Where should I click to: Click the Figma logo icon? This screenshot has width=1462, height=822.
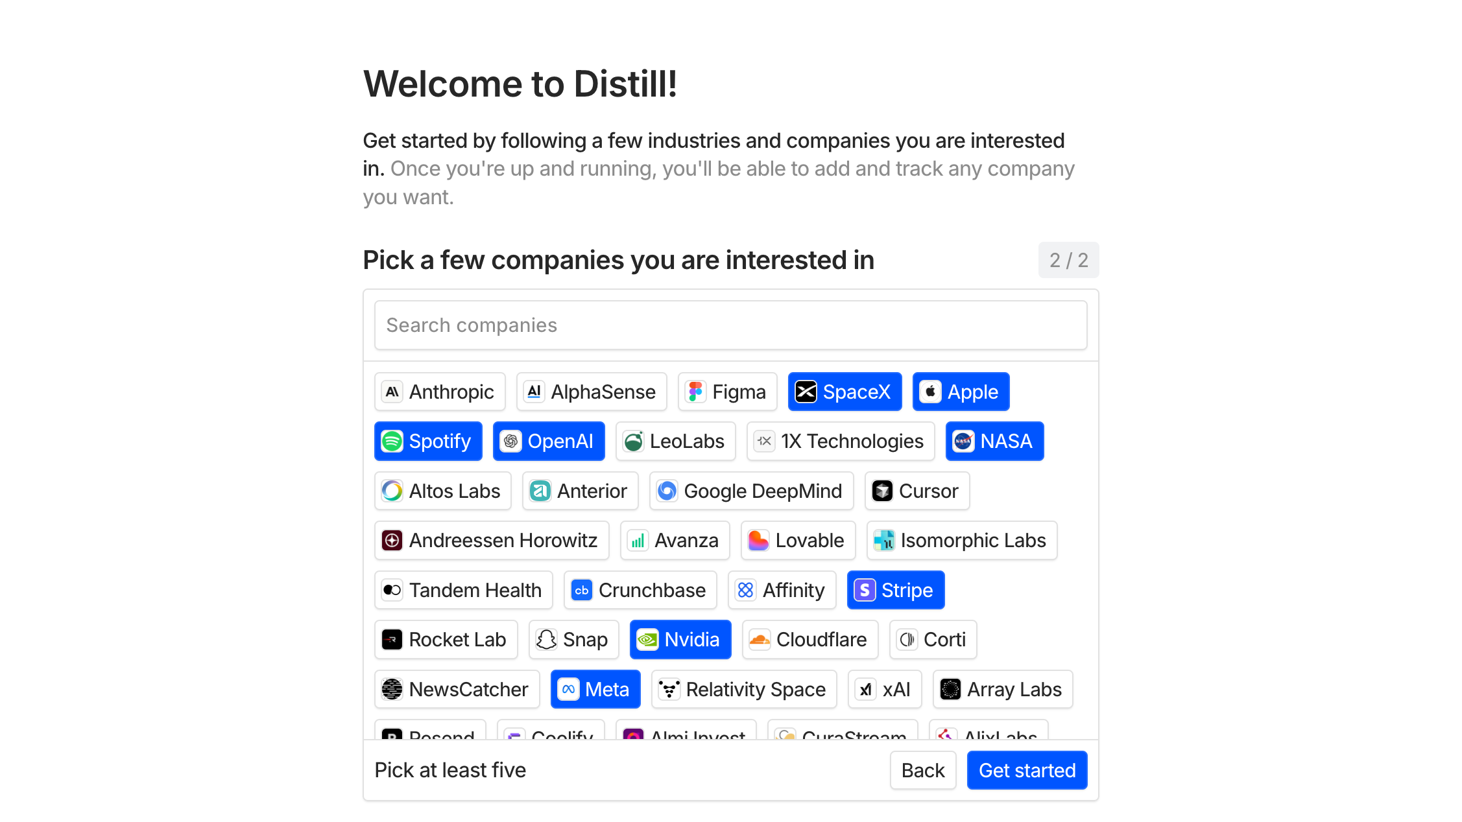pyautogui.click(x=695, y=392)
